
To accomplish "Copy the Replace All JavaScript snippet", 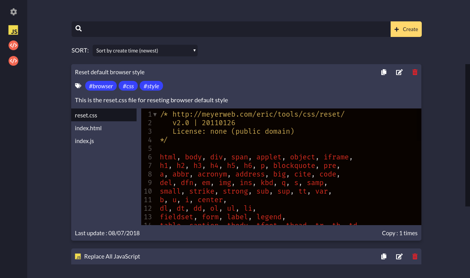I will (x=384, y=257).
